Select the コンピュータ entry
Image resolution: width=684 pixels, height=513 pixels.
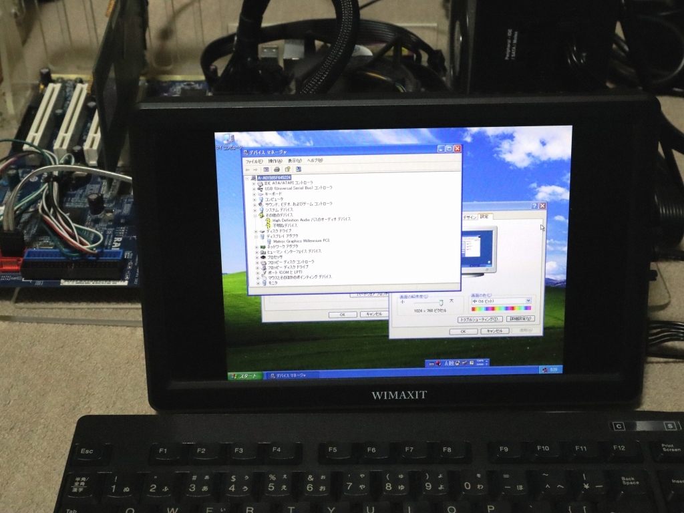click(274, 199)
